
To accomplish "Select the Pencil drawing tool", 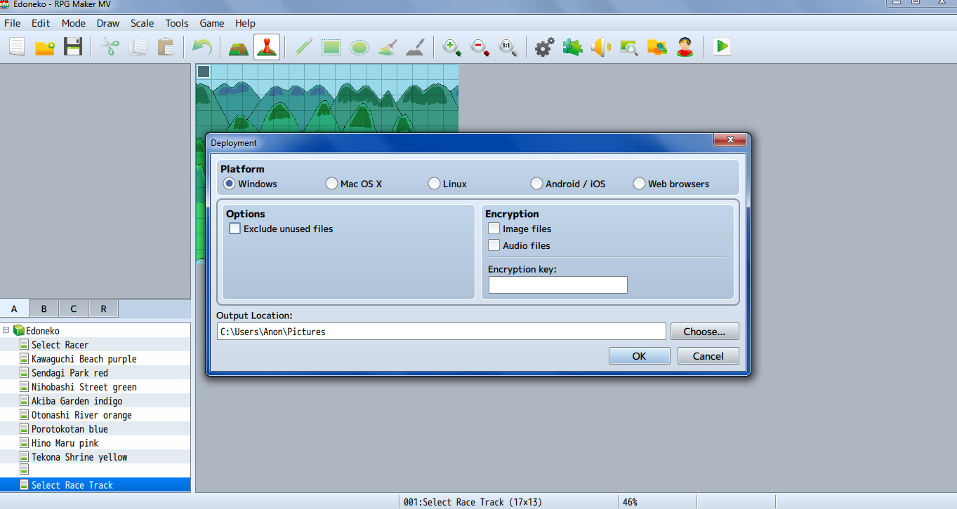I will (x=303, y=47).
